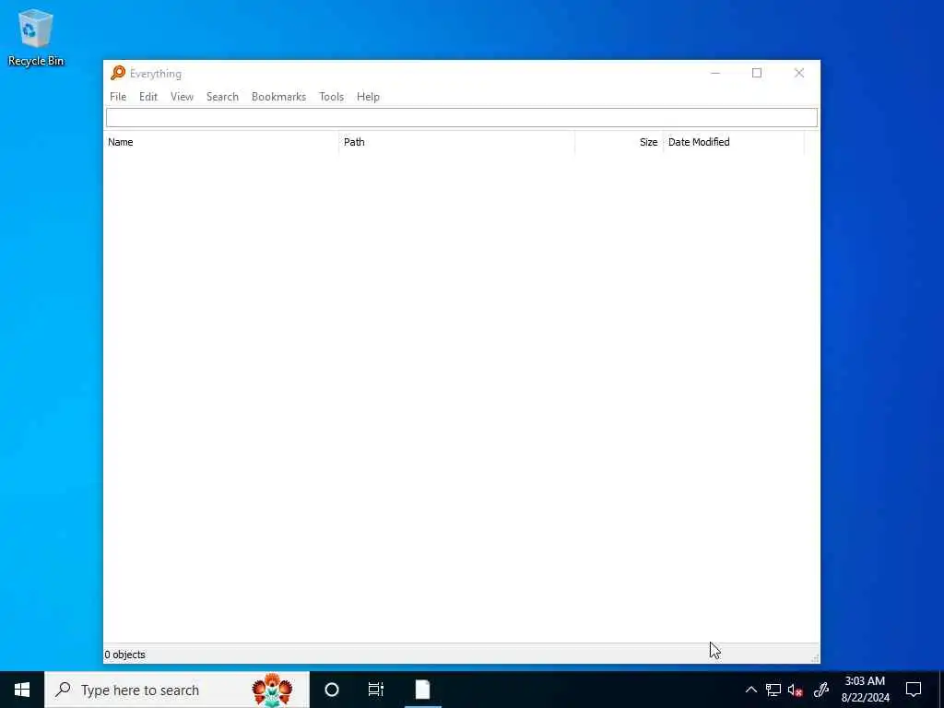Click the muted volume tray icon
This screenshot has width=944, height=708.
click(796, 690)
